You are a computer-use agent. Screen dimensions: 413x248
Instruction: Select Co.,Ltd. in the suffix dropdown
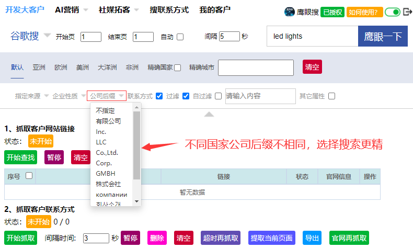coord(107,152)
